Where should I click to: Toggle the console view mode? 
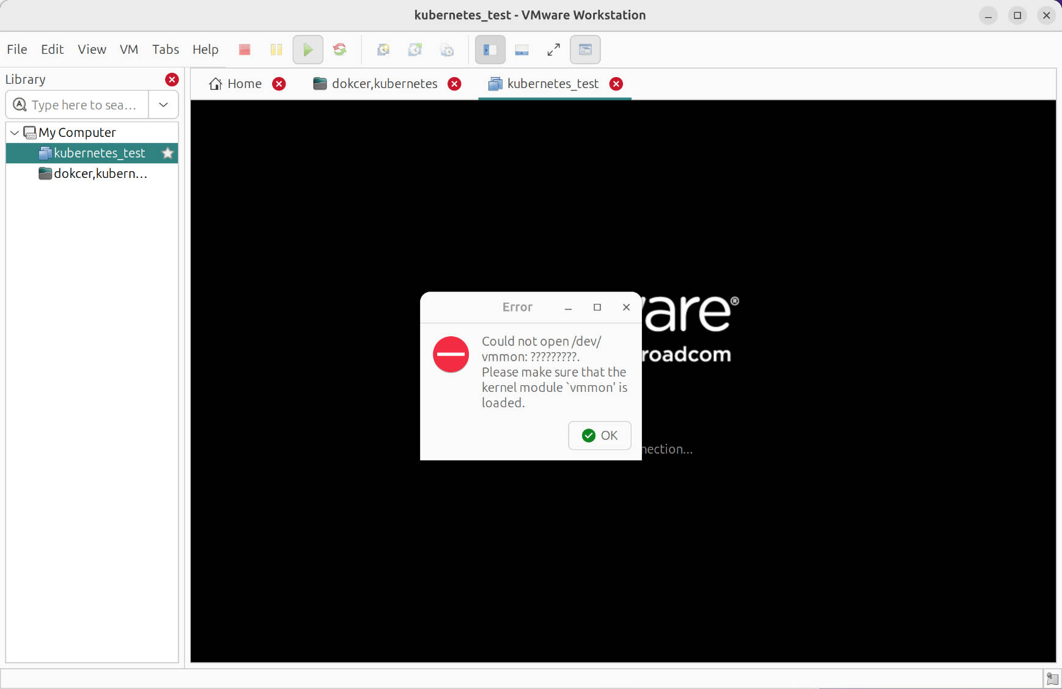coord(584,50)
